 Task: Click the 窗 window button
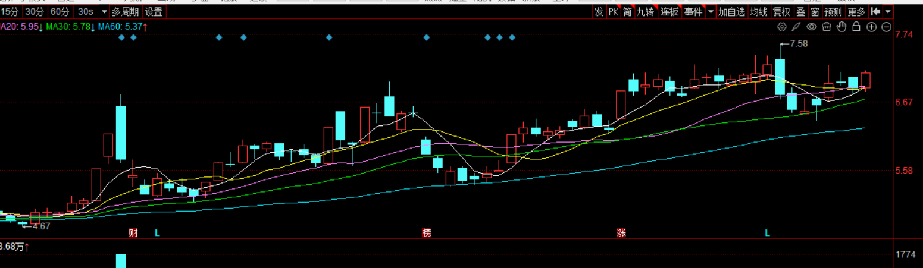(815, 11)
